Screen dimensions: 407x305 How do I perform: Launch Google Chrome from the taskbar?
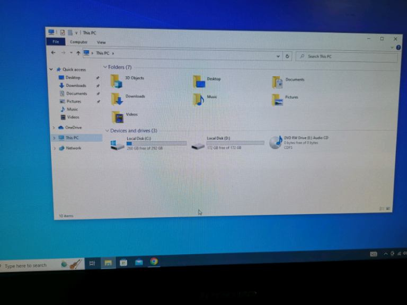154,261
